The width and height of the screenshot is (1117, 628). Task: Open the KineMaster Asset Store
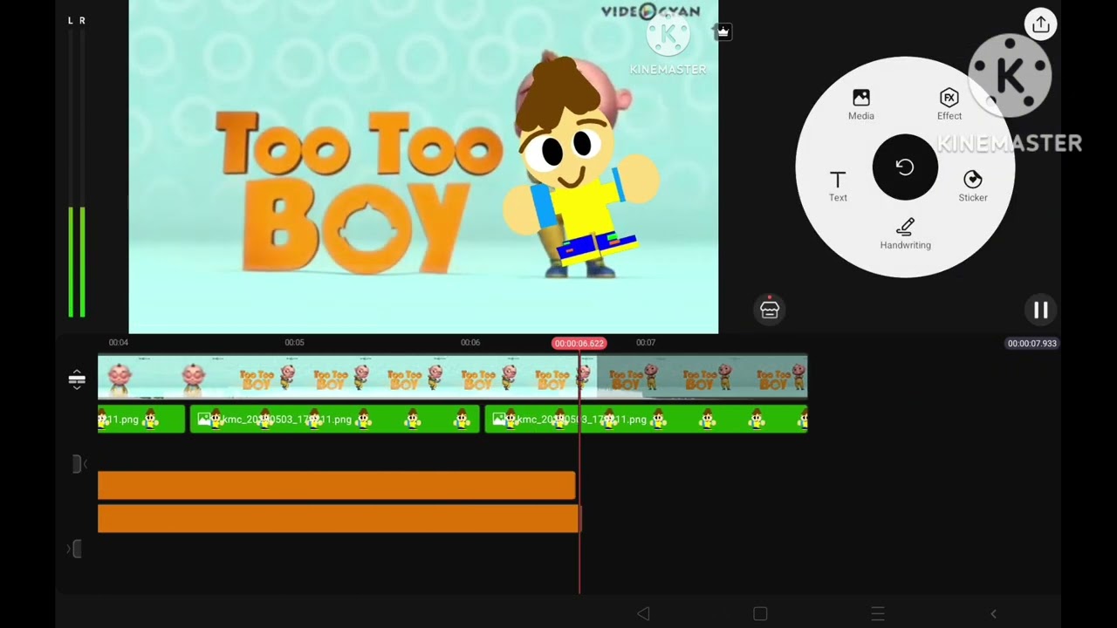tap(770, 309)
